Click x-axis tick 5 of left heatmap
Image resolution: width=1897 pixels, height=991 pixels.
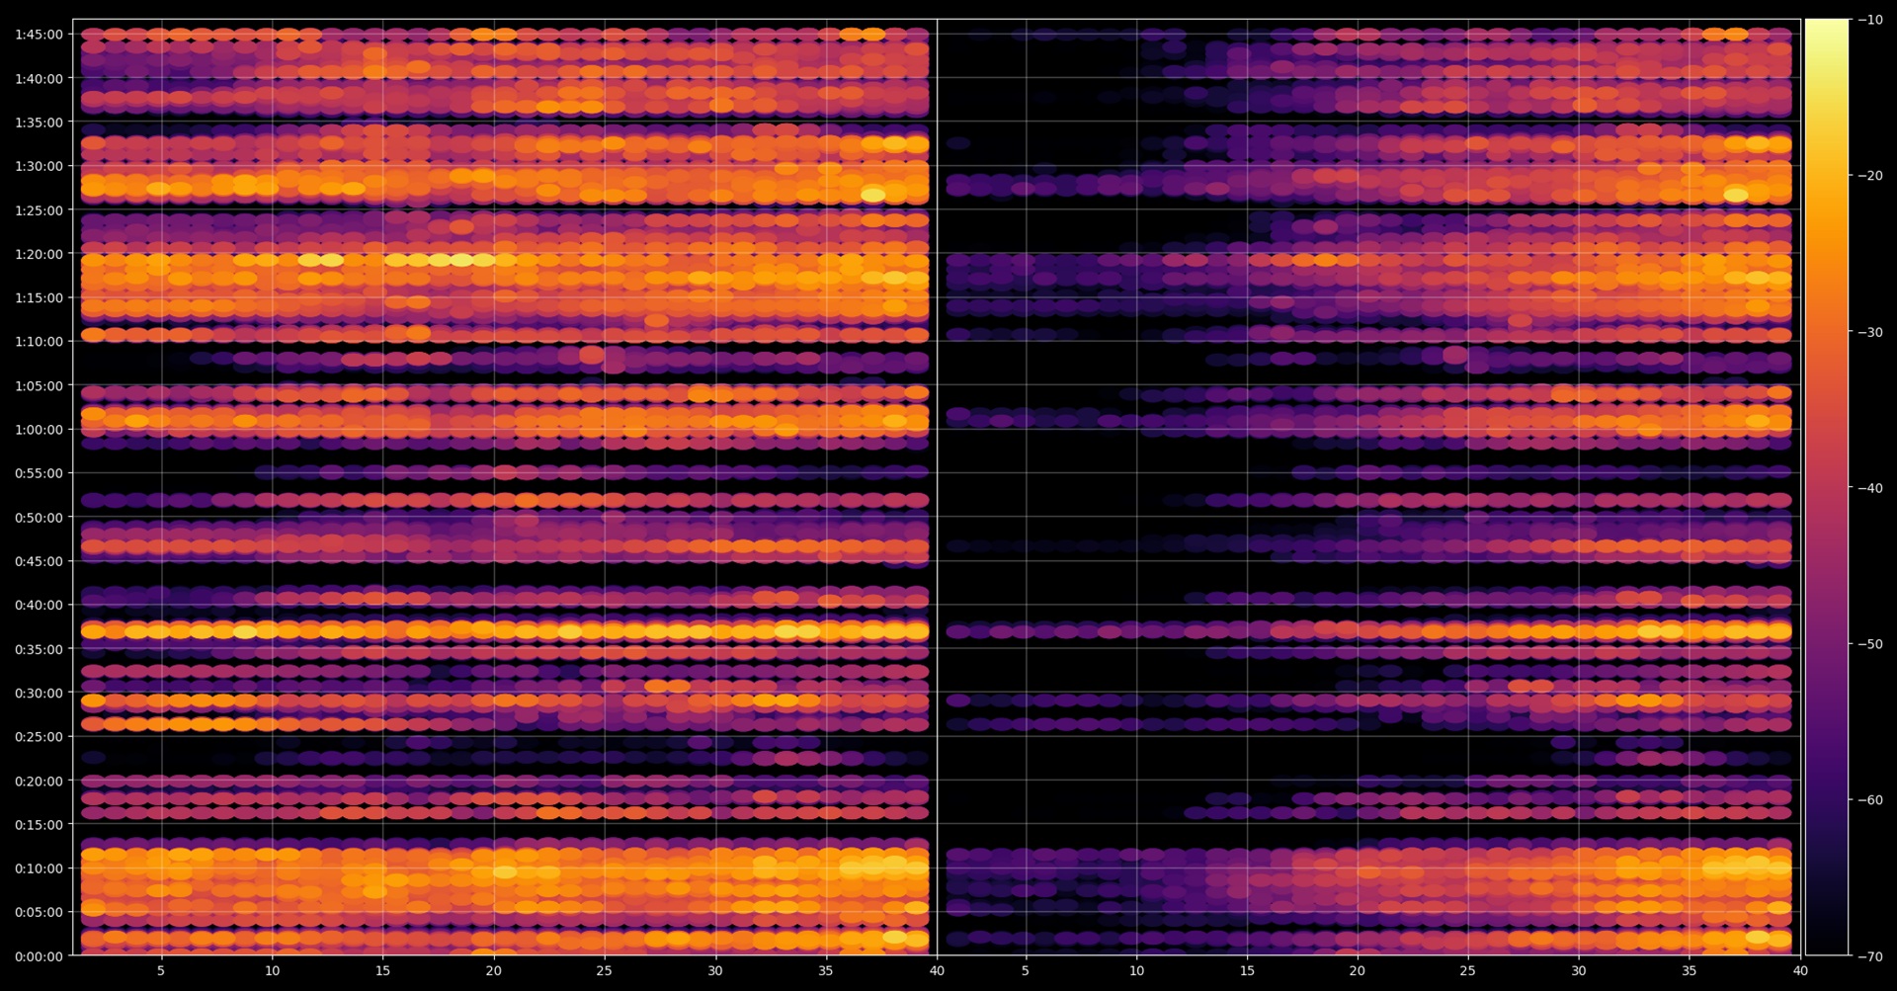pos(161,971)
